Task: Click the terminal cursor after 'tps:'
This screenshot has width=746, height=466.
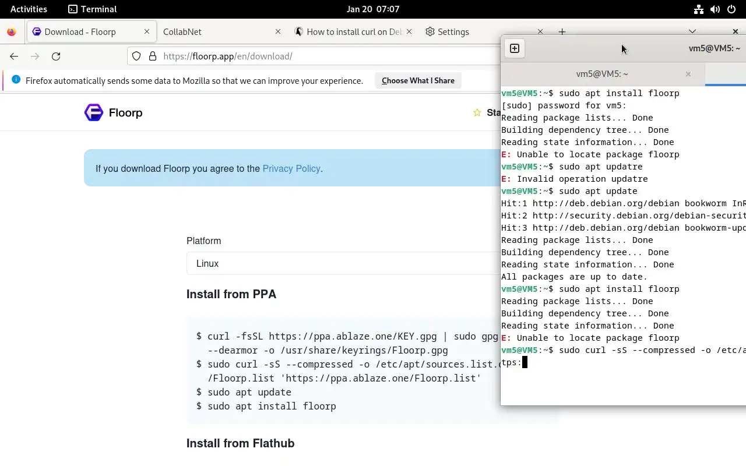Action: tap(525, 362)
